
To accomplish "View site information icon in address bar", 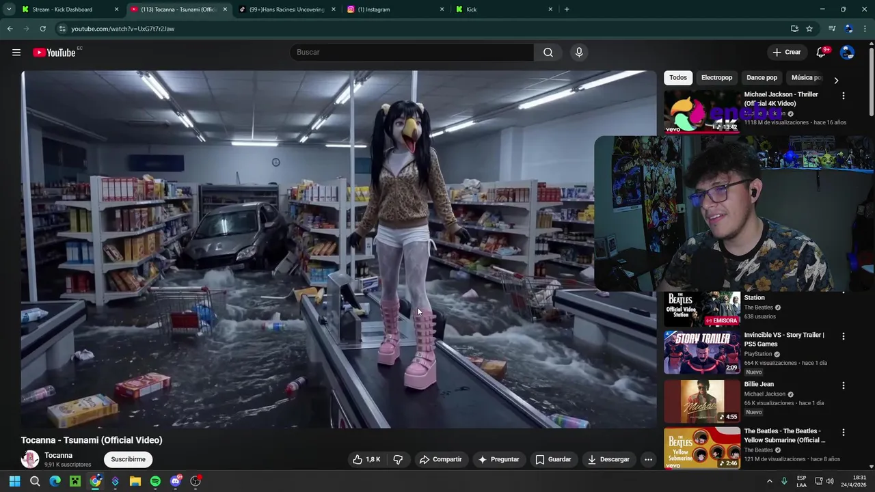I will tap(62, 29).
